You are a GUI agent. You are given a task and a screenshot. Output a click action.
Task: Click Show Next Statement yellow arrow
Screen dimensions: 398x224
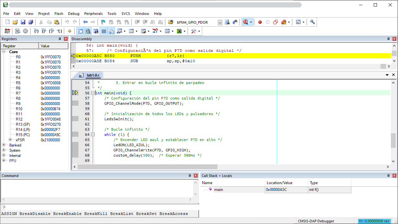tap(69, 31)
